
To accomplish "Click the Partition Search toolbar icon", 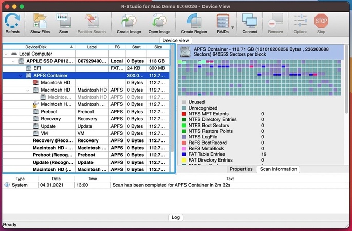I will [x=91, y=21].
